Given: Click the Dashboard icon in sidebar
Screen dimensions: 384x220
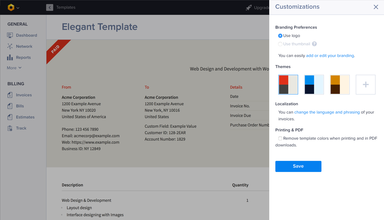Looking at the screenshot, I should tap(10, 35).
